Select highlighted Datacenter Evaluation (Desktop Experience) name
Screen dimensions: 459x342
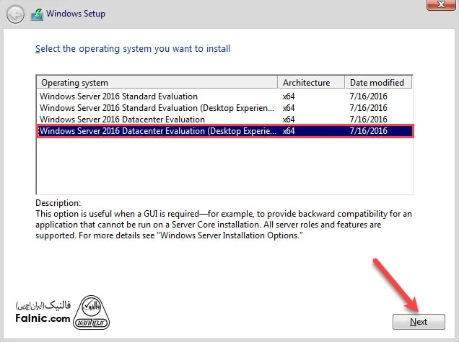[157, 131]
